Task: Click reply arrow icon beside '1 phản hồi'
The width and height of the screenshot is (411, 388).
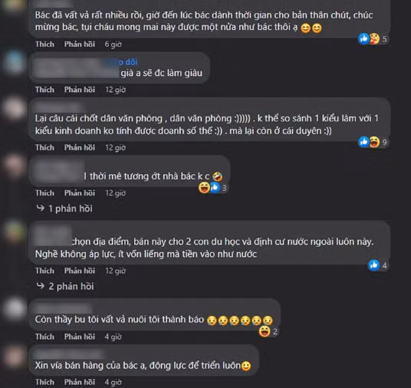Action: coord(41,208)
